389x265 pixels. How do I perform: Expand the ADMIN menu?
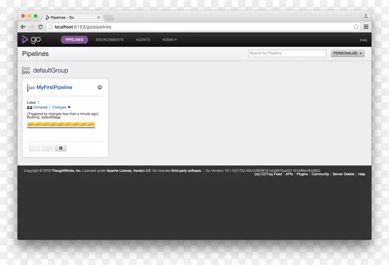click(x=170, y=40)
